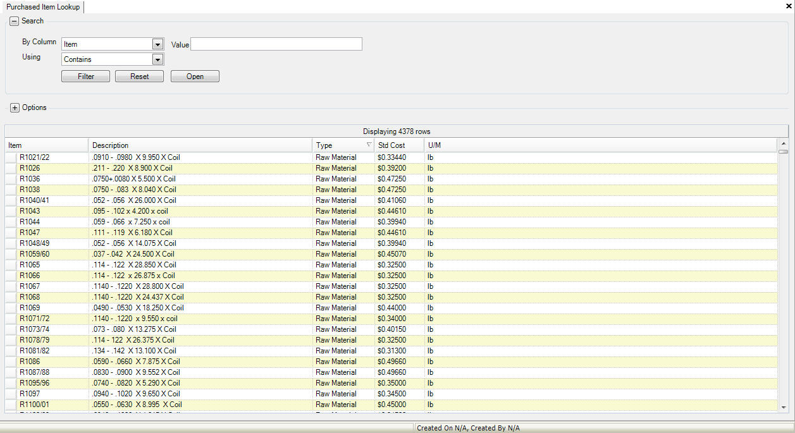
Task: Open the Using Contains dropdown
Action: coord(157,59)
